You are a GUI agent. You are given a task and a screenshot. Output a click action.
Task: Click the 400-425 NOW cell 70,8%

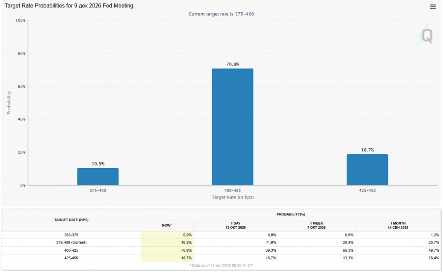(167, 250)
